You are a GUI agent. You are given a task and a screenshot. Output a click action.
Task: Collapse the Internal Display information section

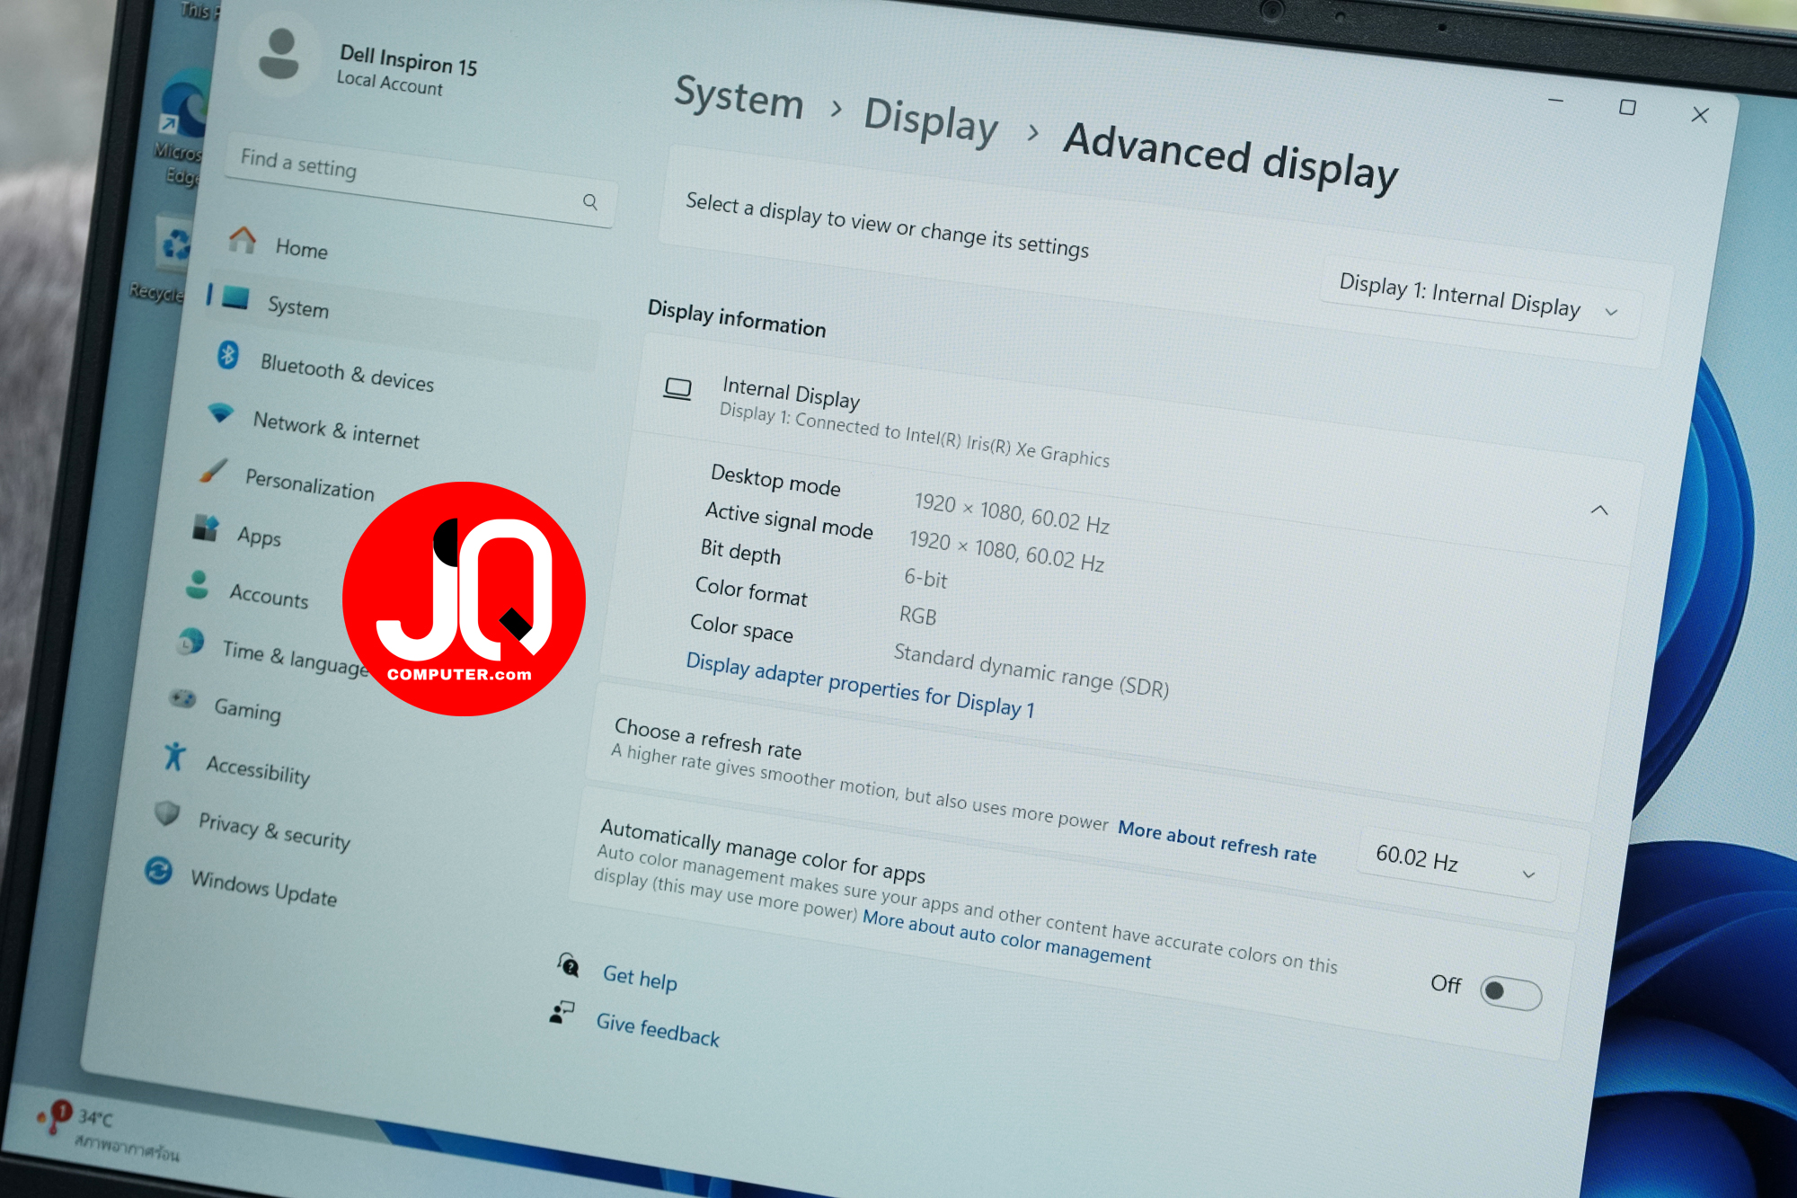[x=1599, y=510]
